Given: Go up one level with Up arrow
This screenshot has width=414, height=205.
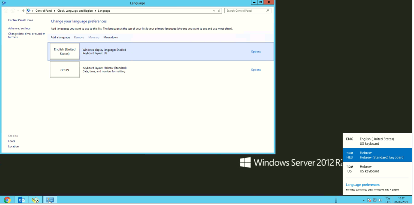Looking at the screenshot, I should point(23,11).
